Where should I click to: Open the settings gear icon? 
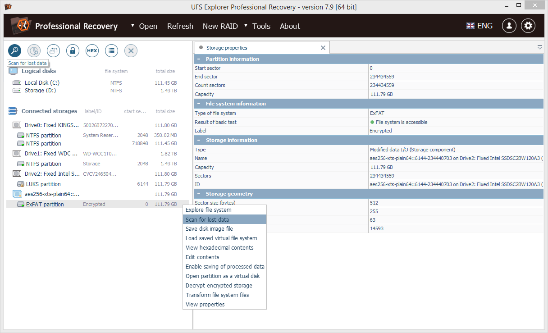[528, 26]
